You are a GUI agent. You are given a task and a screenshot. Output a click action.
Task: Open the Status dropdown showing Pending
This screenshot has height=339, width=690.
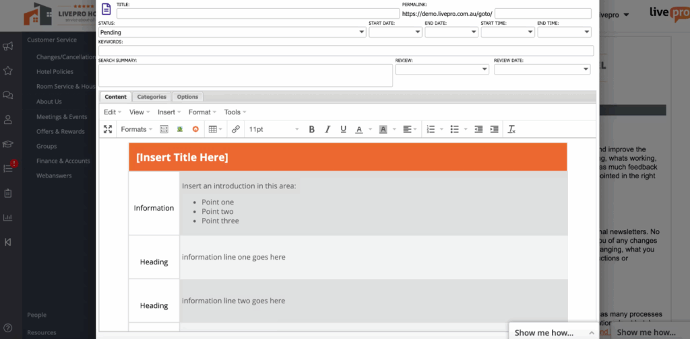coord(232,32)
